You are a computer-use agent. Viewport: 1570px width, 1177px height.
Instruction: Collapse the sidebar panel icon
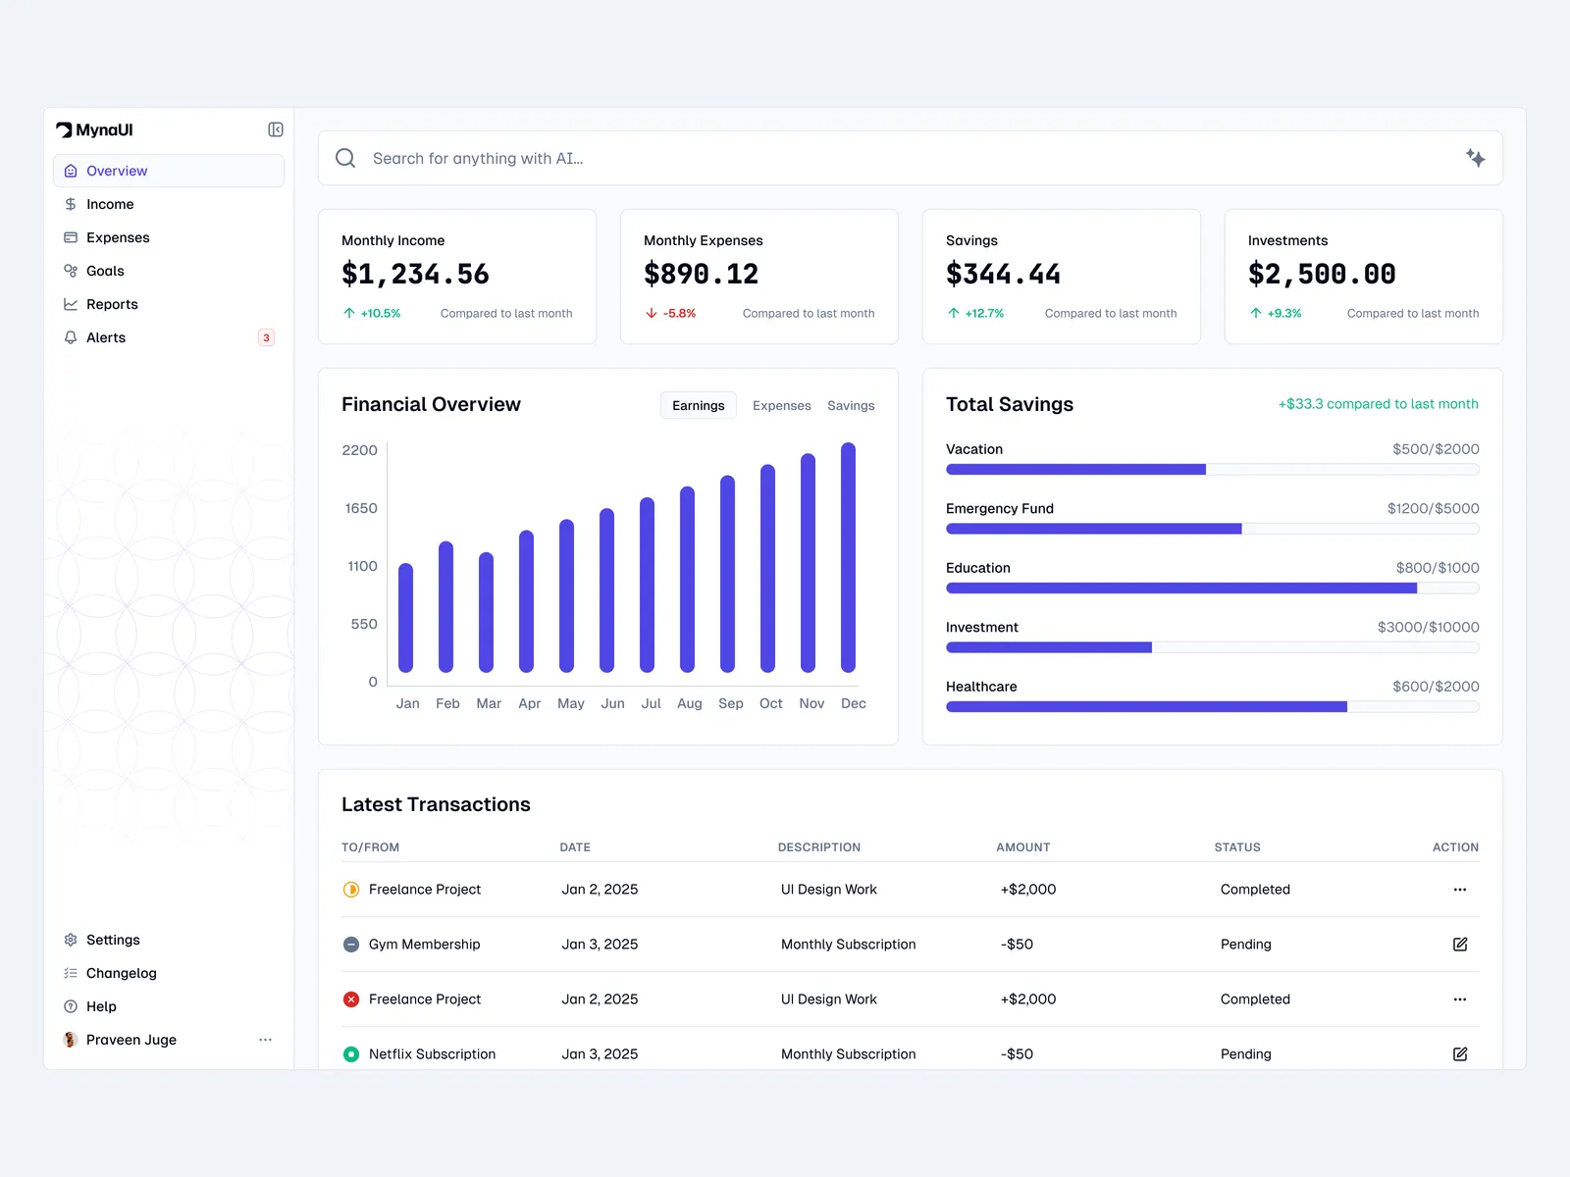point(276,129)
